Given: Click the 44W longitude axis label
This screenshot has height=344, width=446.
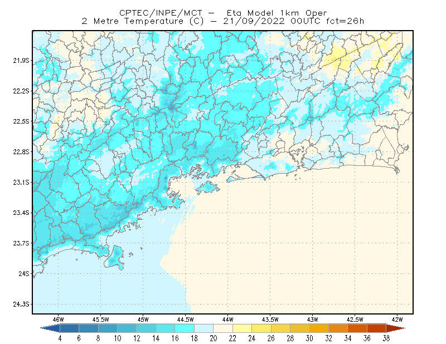Looking at the screenshot, I should pos(228,320).
